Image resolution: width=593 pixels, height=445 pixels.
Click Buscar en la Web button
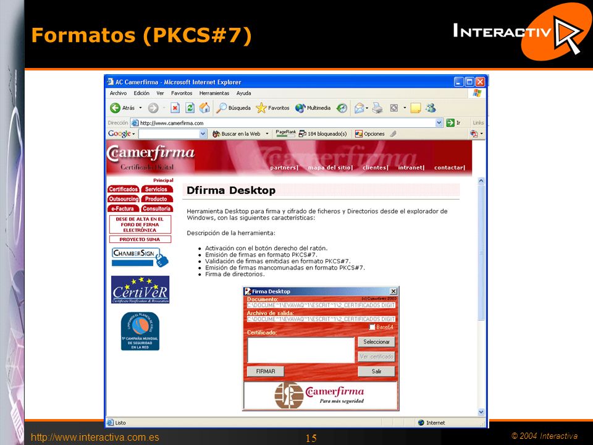tap(237, 134)
